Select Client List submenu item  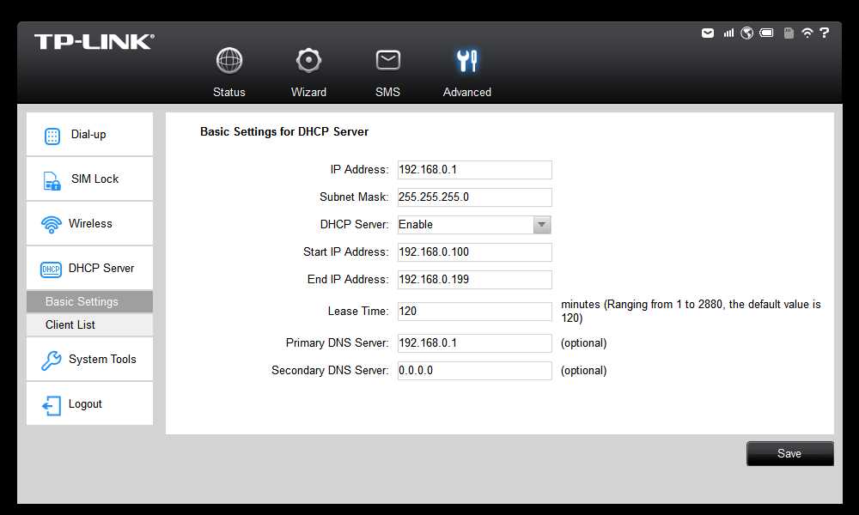tap(90, 324)
